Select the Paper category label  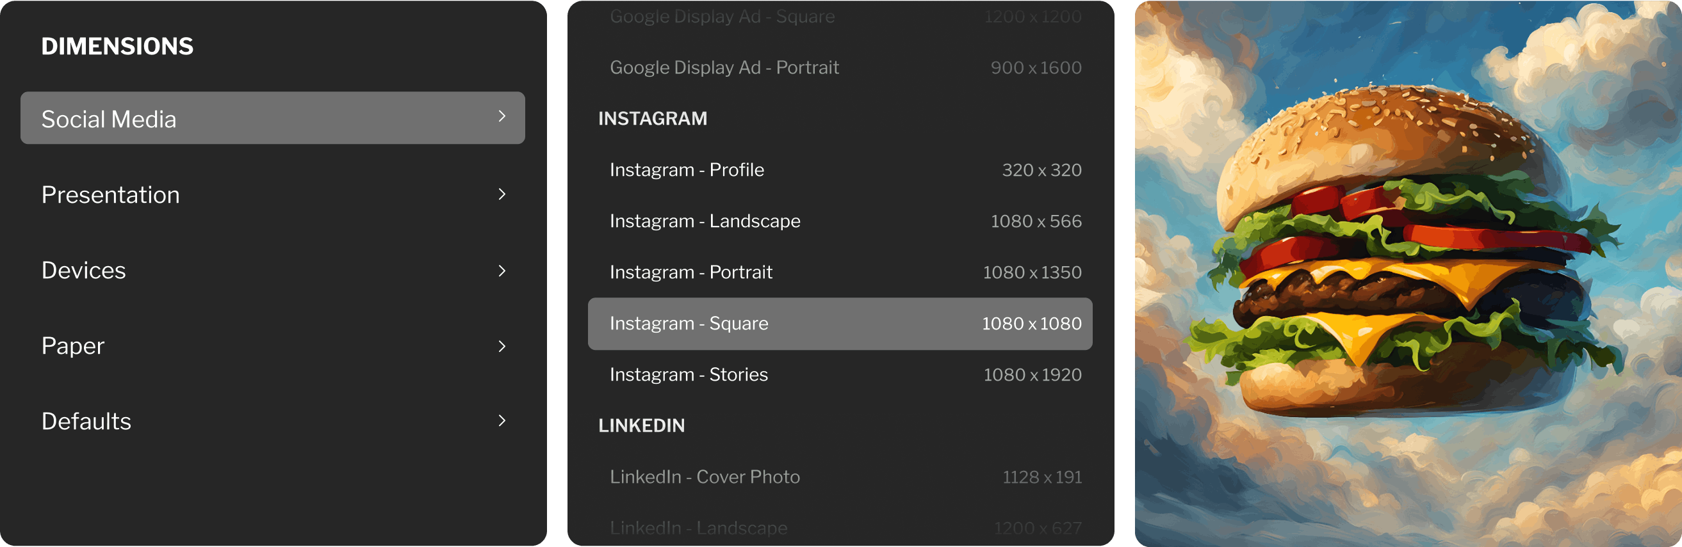point(72,346)
